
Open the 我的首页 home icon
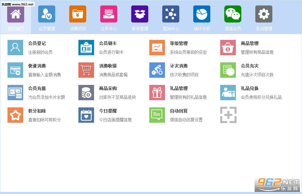(x=16, y=14)
